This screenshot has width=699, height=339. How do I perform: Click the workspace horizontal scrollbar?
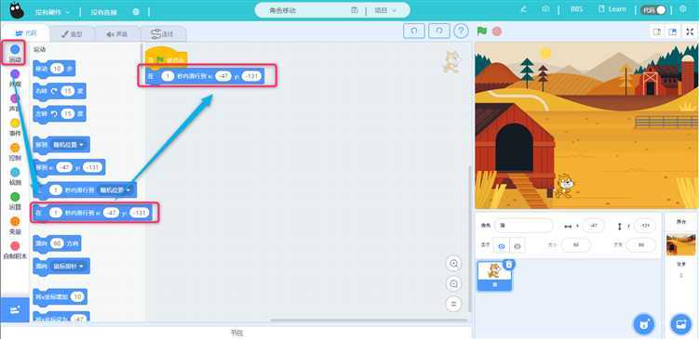(369, 319)
